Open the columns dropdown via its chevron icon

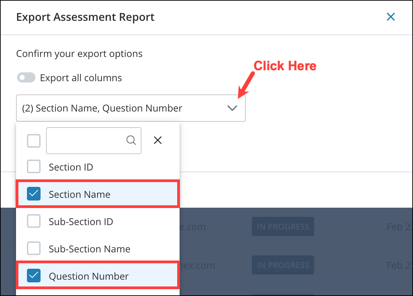[232, 108]
